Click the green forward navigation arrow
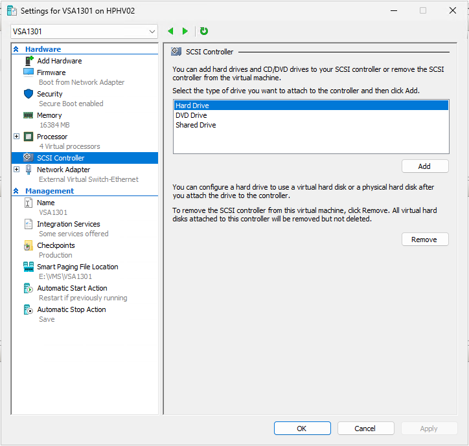 click(x=185, y=31)
